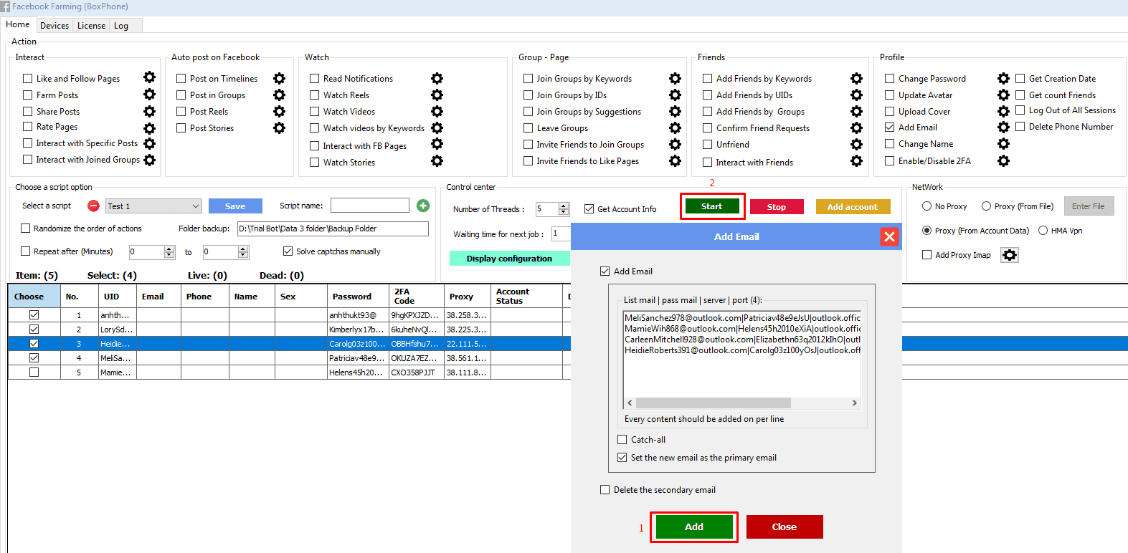Focus the Folder backup path field
Image resolution: width=1128 pixels, height=553 pixels.
(x=333, y=229)
